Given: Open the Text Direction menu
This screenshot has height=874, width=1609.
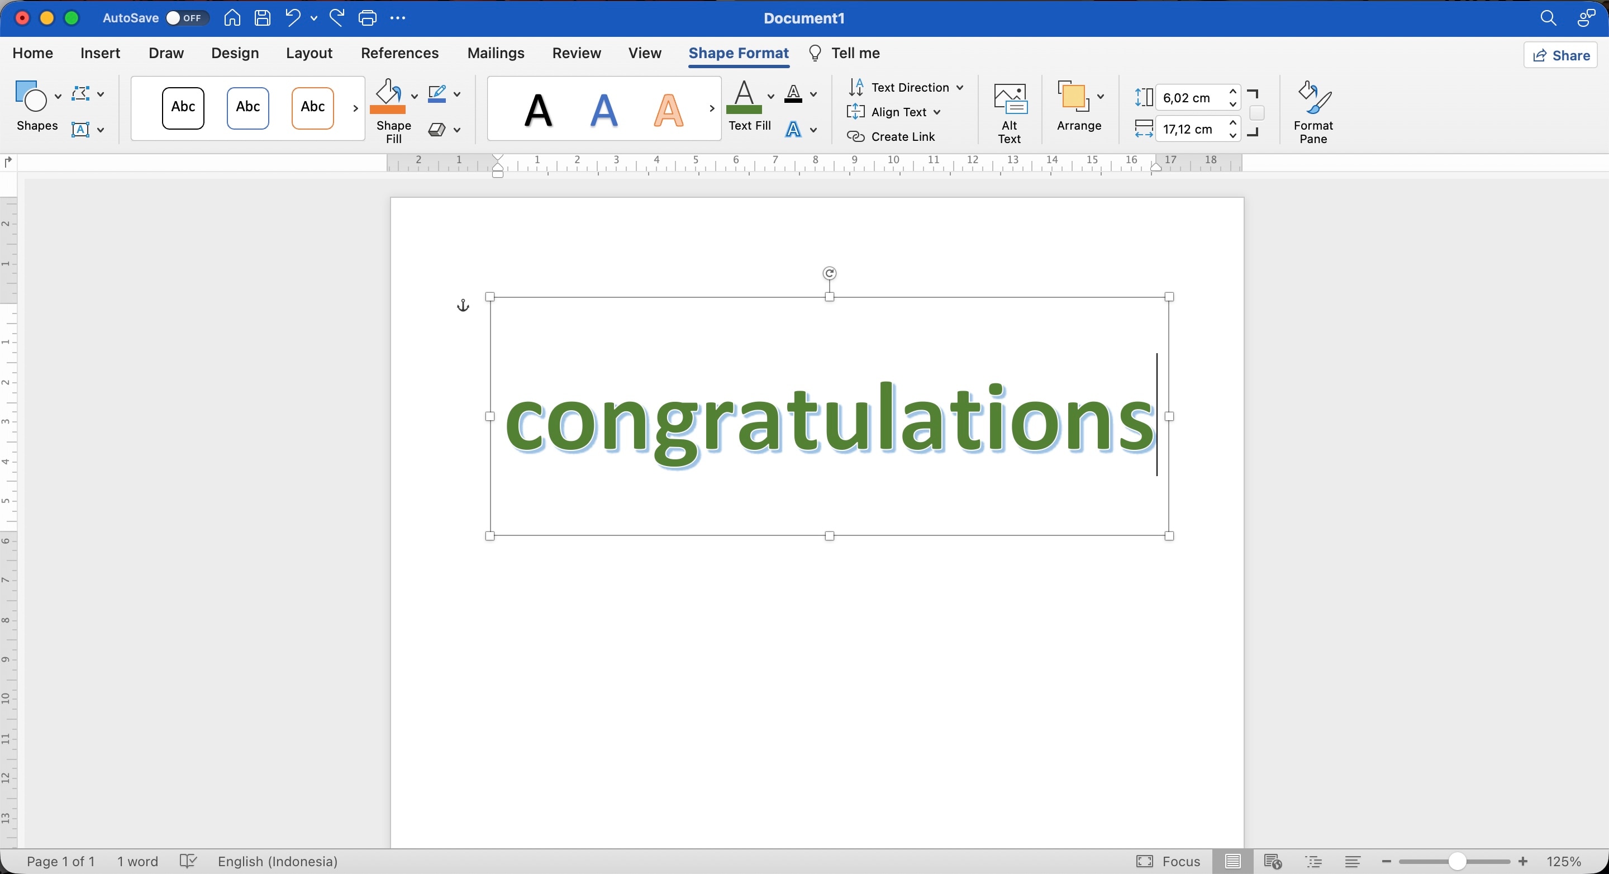Looking at the screenshot, I should point(906,88).
